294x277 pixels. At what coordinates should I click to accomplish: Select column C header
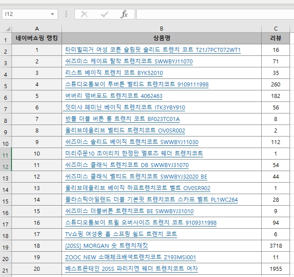(x=275, y=29)
